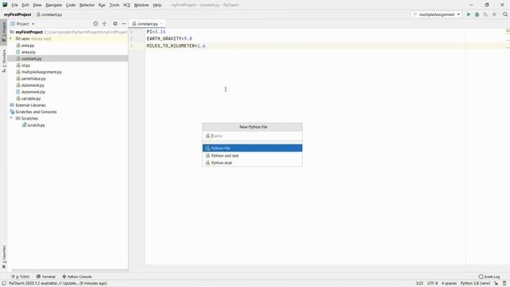Click the Debug bug icon
The image size is (510, 287).
[x=477, y=14]
